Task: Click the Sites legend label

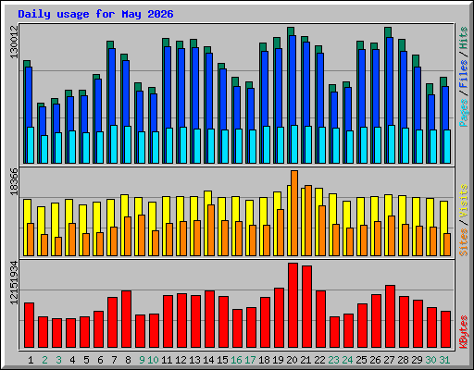Action: (x=464, y=242)
